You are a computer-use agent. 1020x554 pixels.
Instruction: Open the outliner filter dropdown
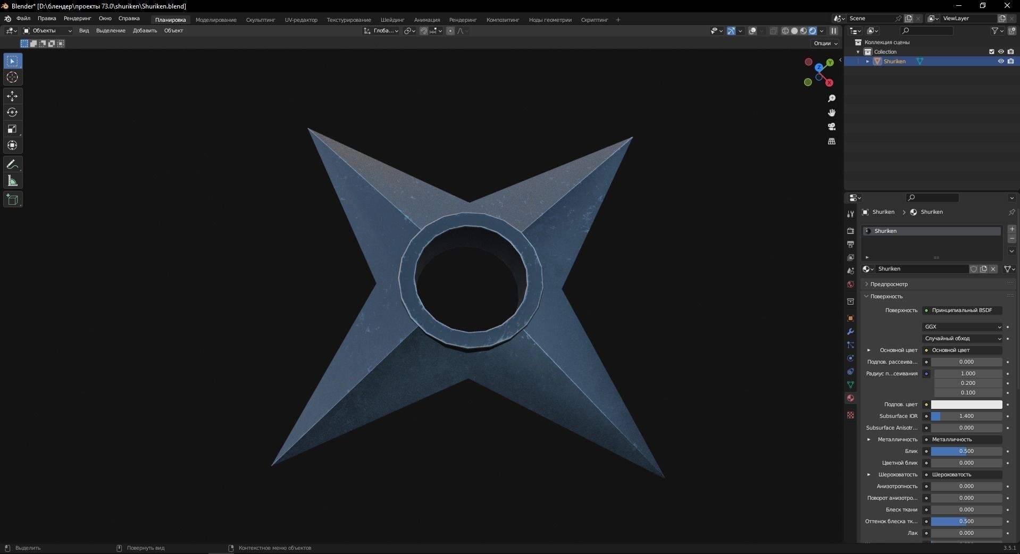tap(998, 31)
